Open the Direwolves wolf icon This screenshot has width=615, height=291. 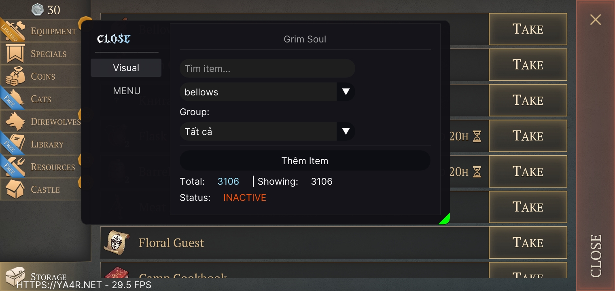[15, 122]
